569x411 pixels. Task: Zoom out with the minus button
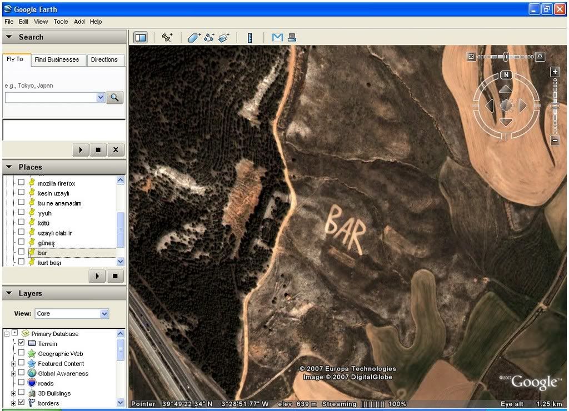[555, 141]
